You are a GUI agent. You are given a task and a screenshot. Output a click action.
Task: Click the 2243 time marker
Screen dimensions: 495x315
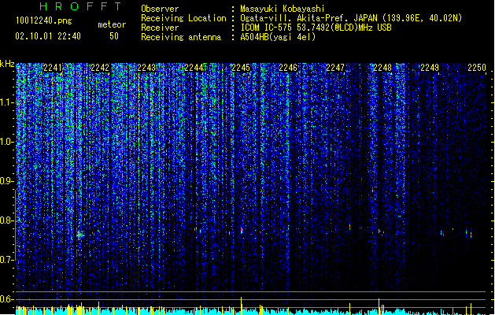tap(147, 68)
